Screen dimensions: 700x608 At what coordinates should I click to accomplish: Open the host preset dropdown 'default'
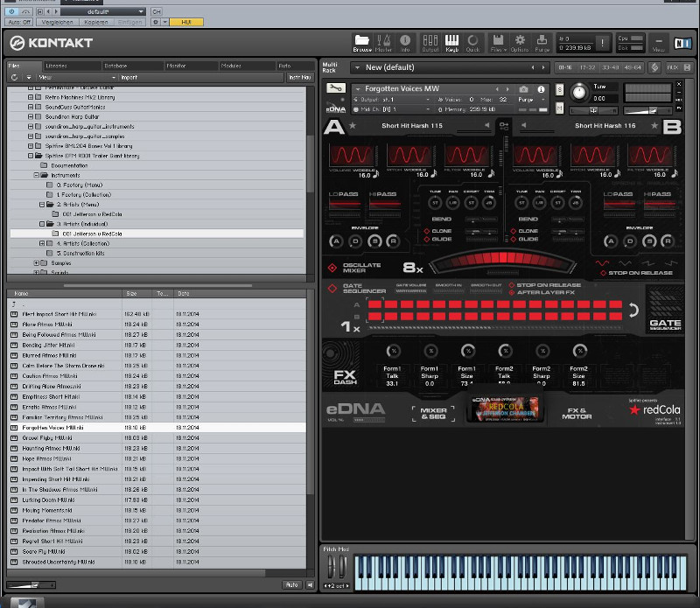coord(103,11)
